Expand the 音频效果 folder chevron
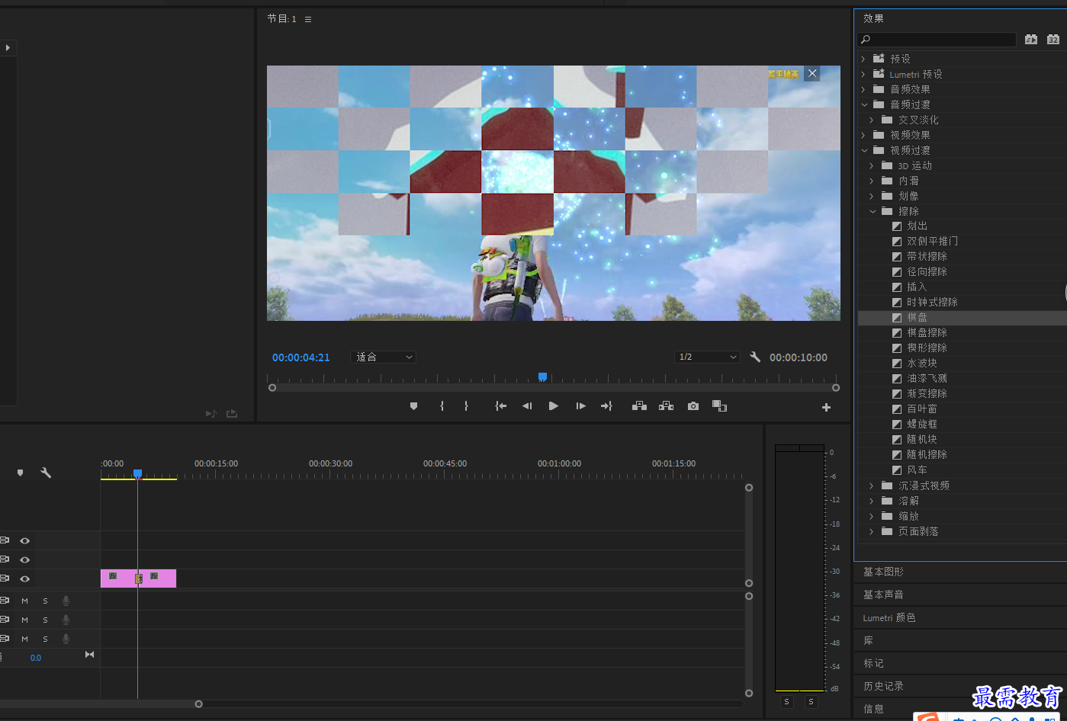 tap(863, 89)
